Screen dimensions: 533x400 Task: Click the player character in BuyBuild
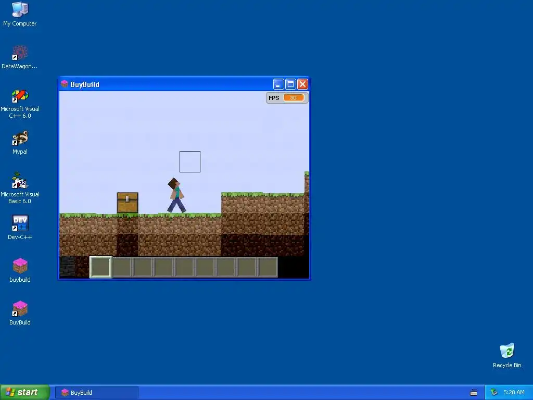[176, 195]
